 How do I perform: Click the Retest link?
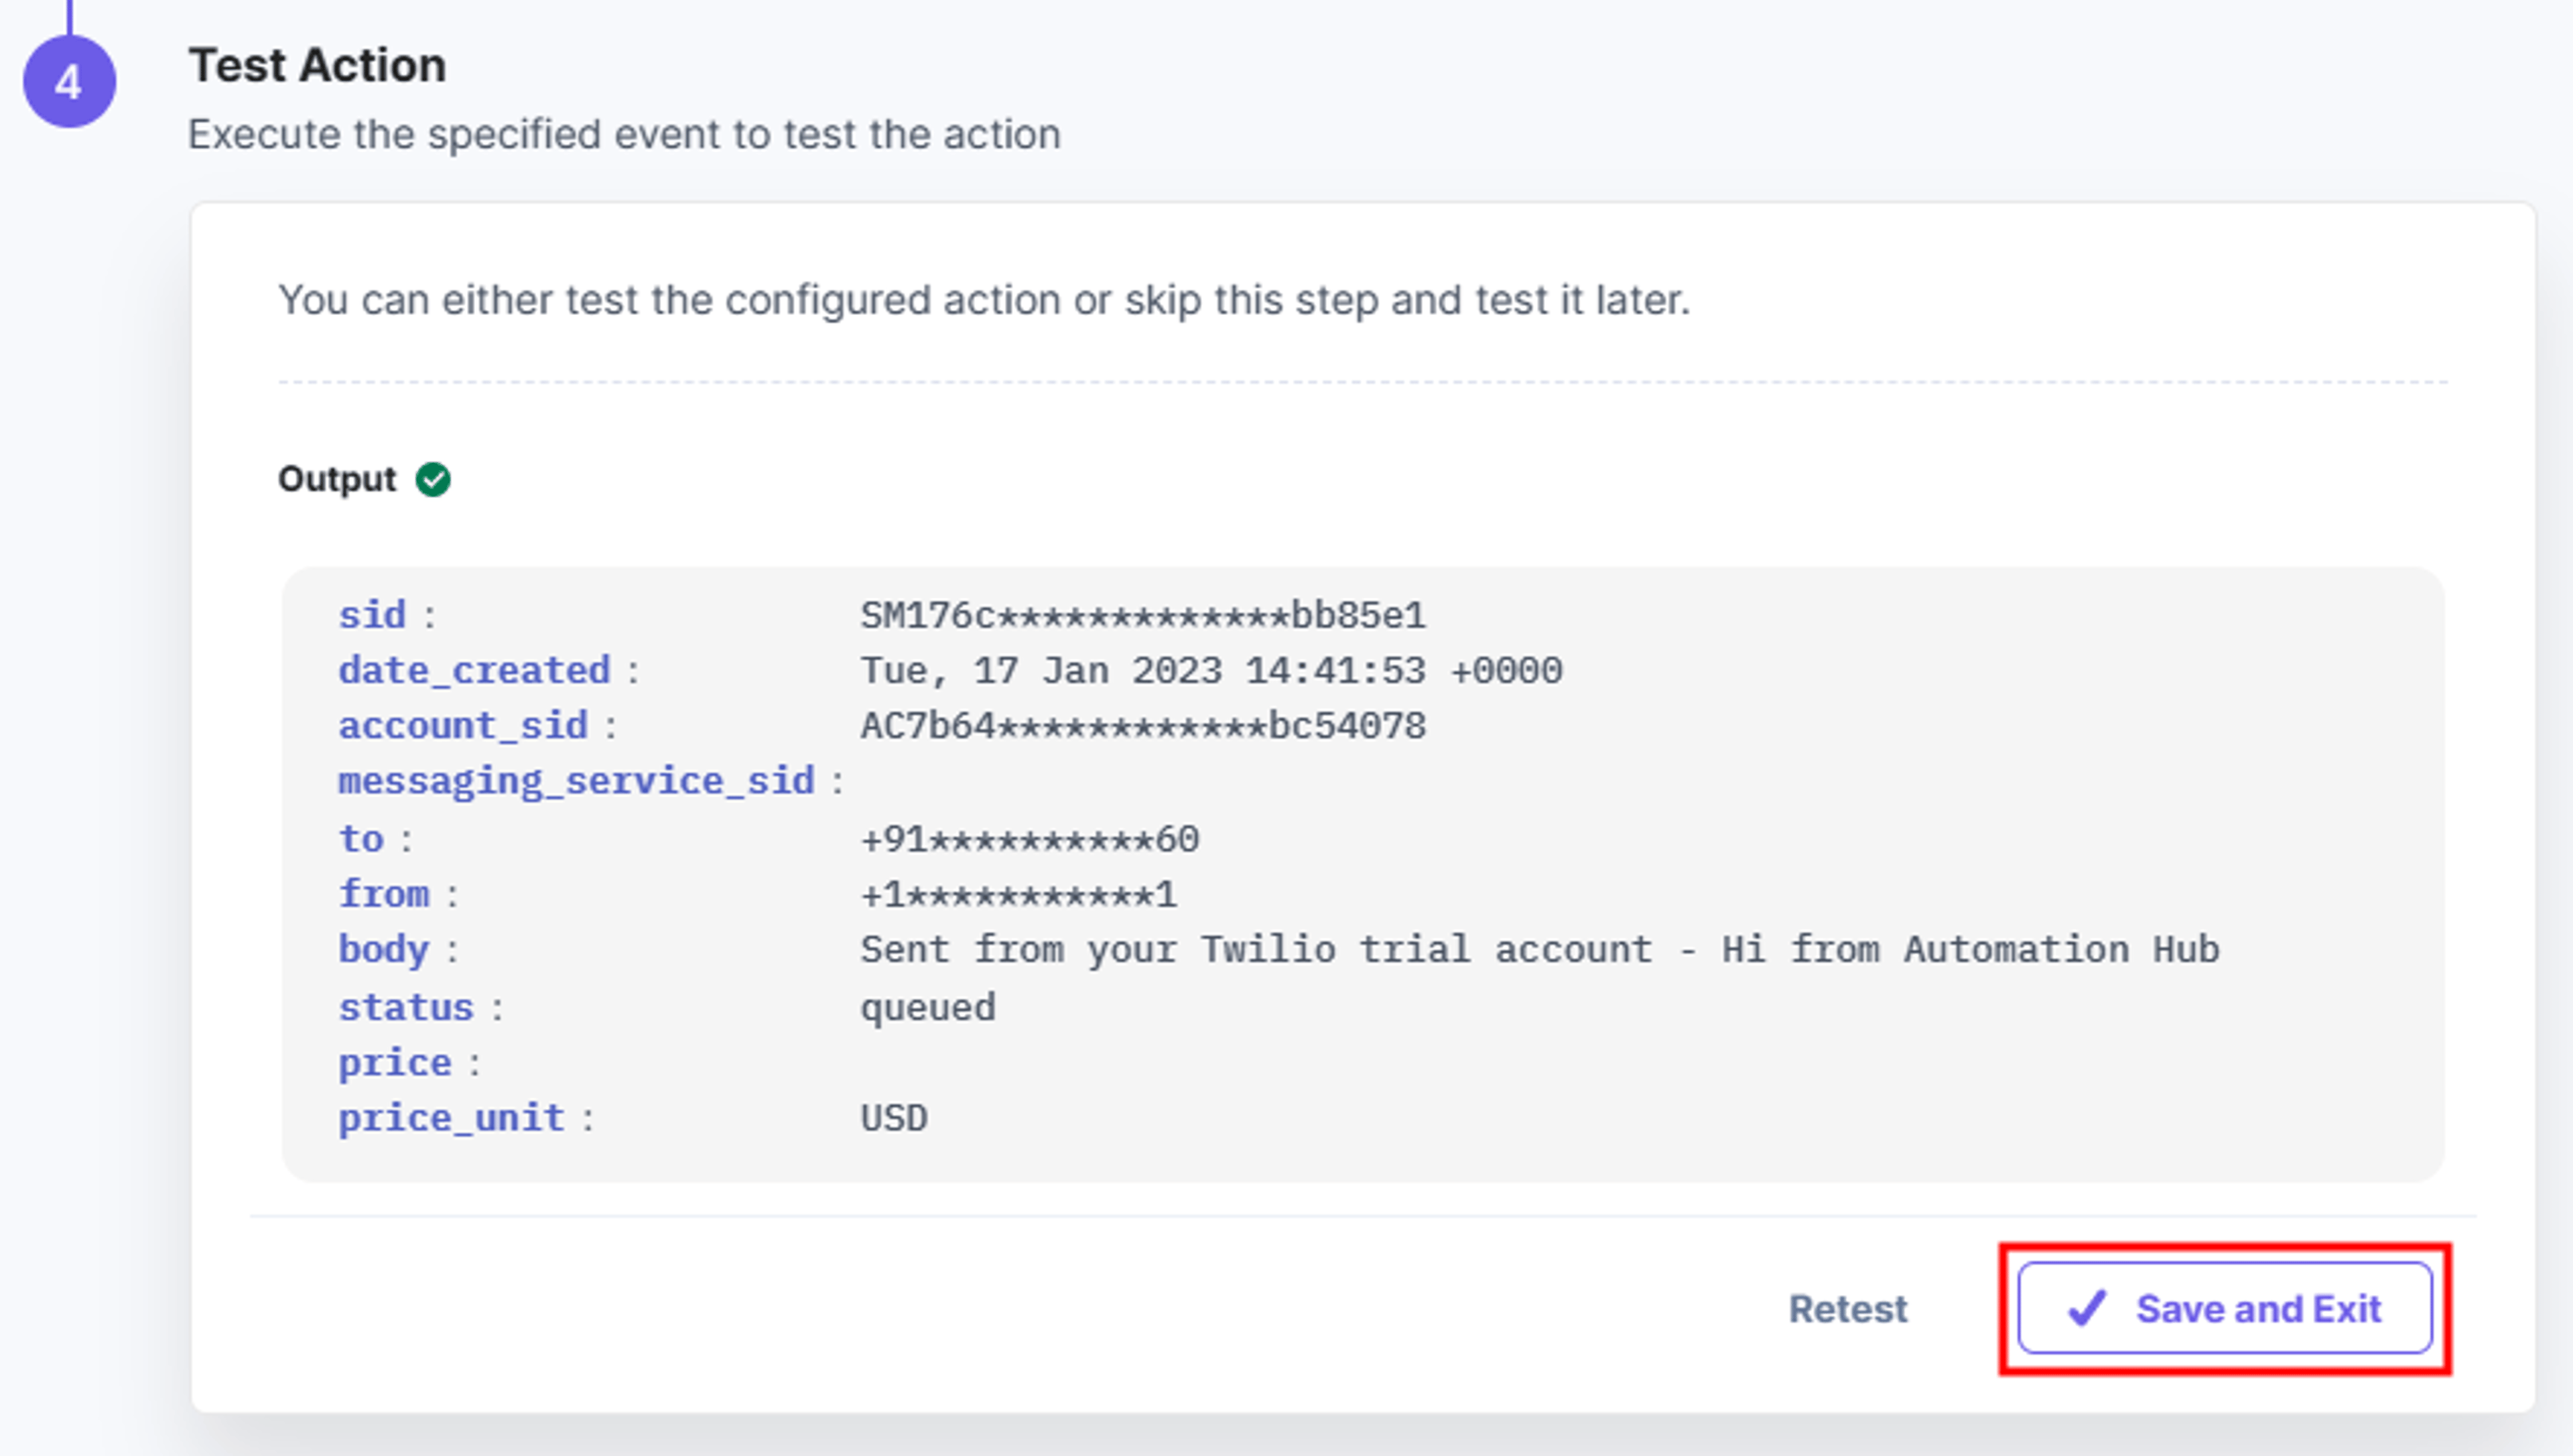1848,1309
